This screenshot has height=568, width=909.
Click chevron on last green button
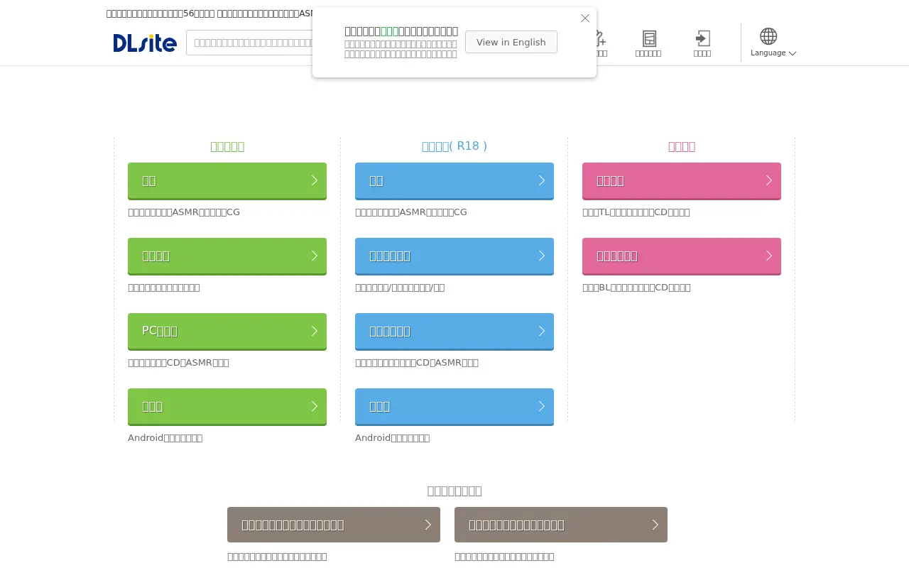[315, 406]
